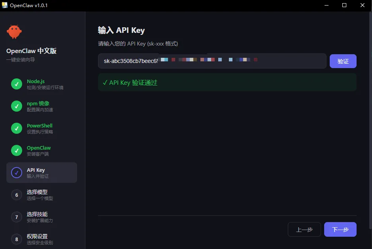The width and height of the screenshot is (372, 249).
Task: Click the 上一步 button
Action: point(304,230)
